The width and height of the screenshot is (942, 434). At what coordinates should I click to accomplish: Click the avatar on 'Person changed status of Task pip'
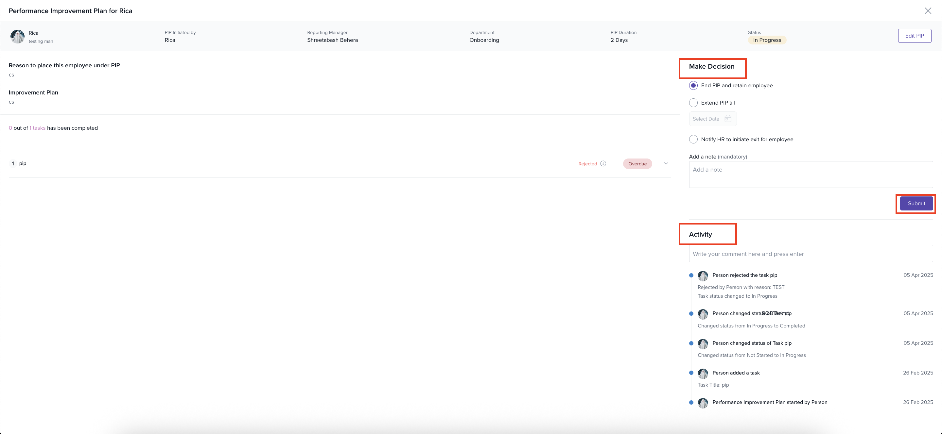point(703,344)
